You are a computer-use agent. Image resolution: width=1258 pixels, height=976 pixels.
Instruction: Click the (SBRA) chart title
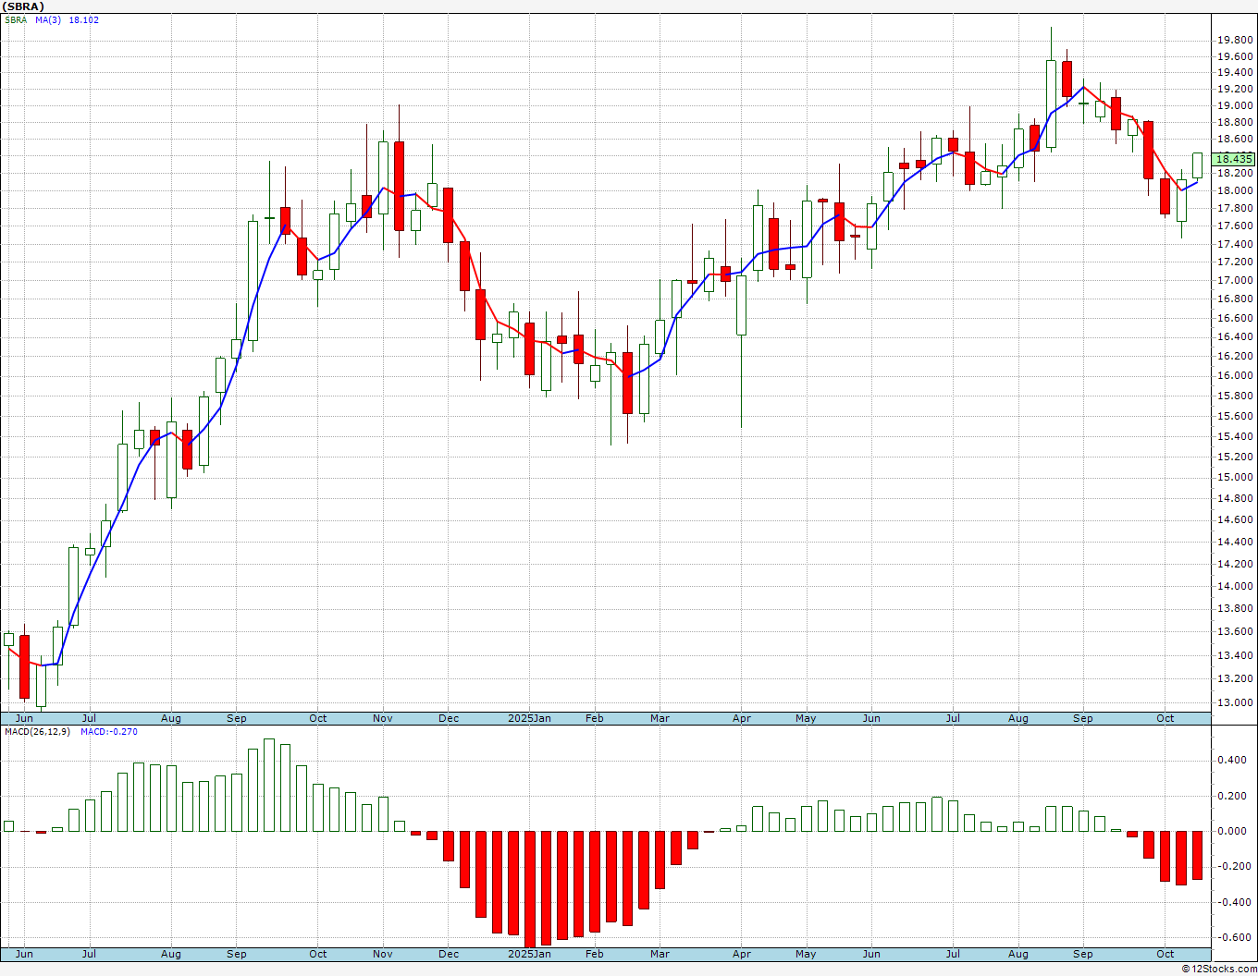[23, 6]
